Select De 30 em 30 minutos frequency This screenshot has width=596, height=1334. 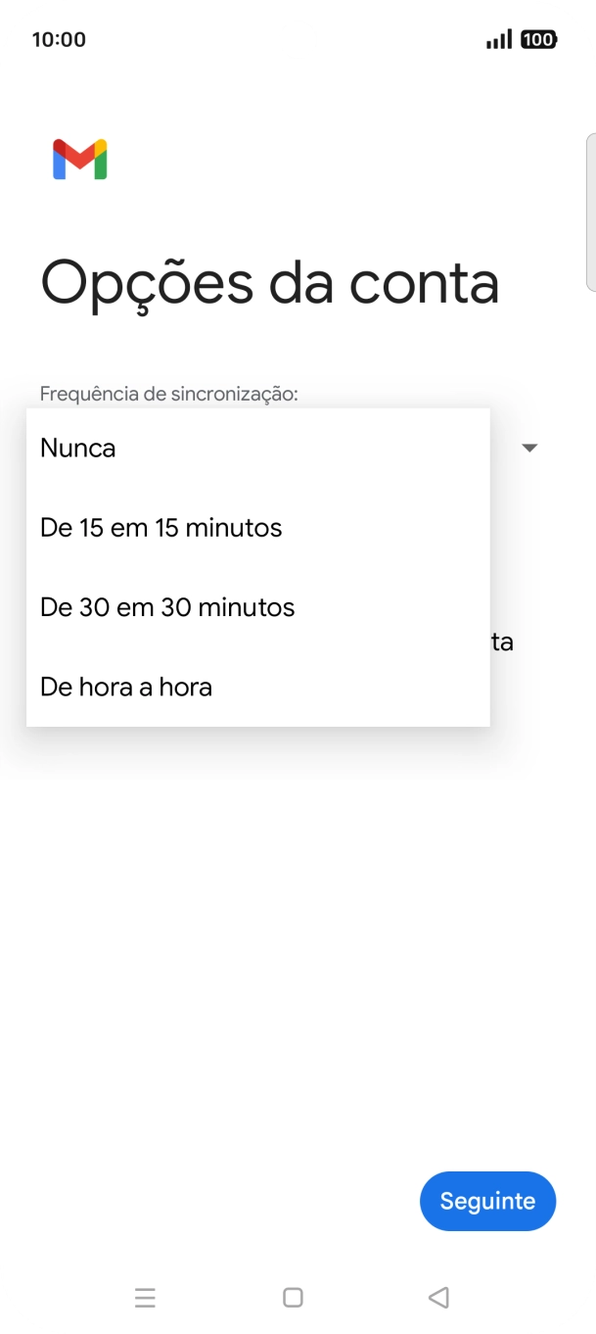(166, 606)
